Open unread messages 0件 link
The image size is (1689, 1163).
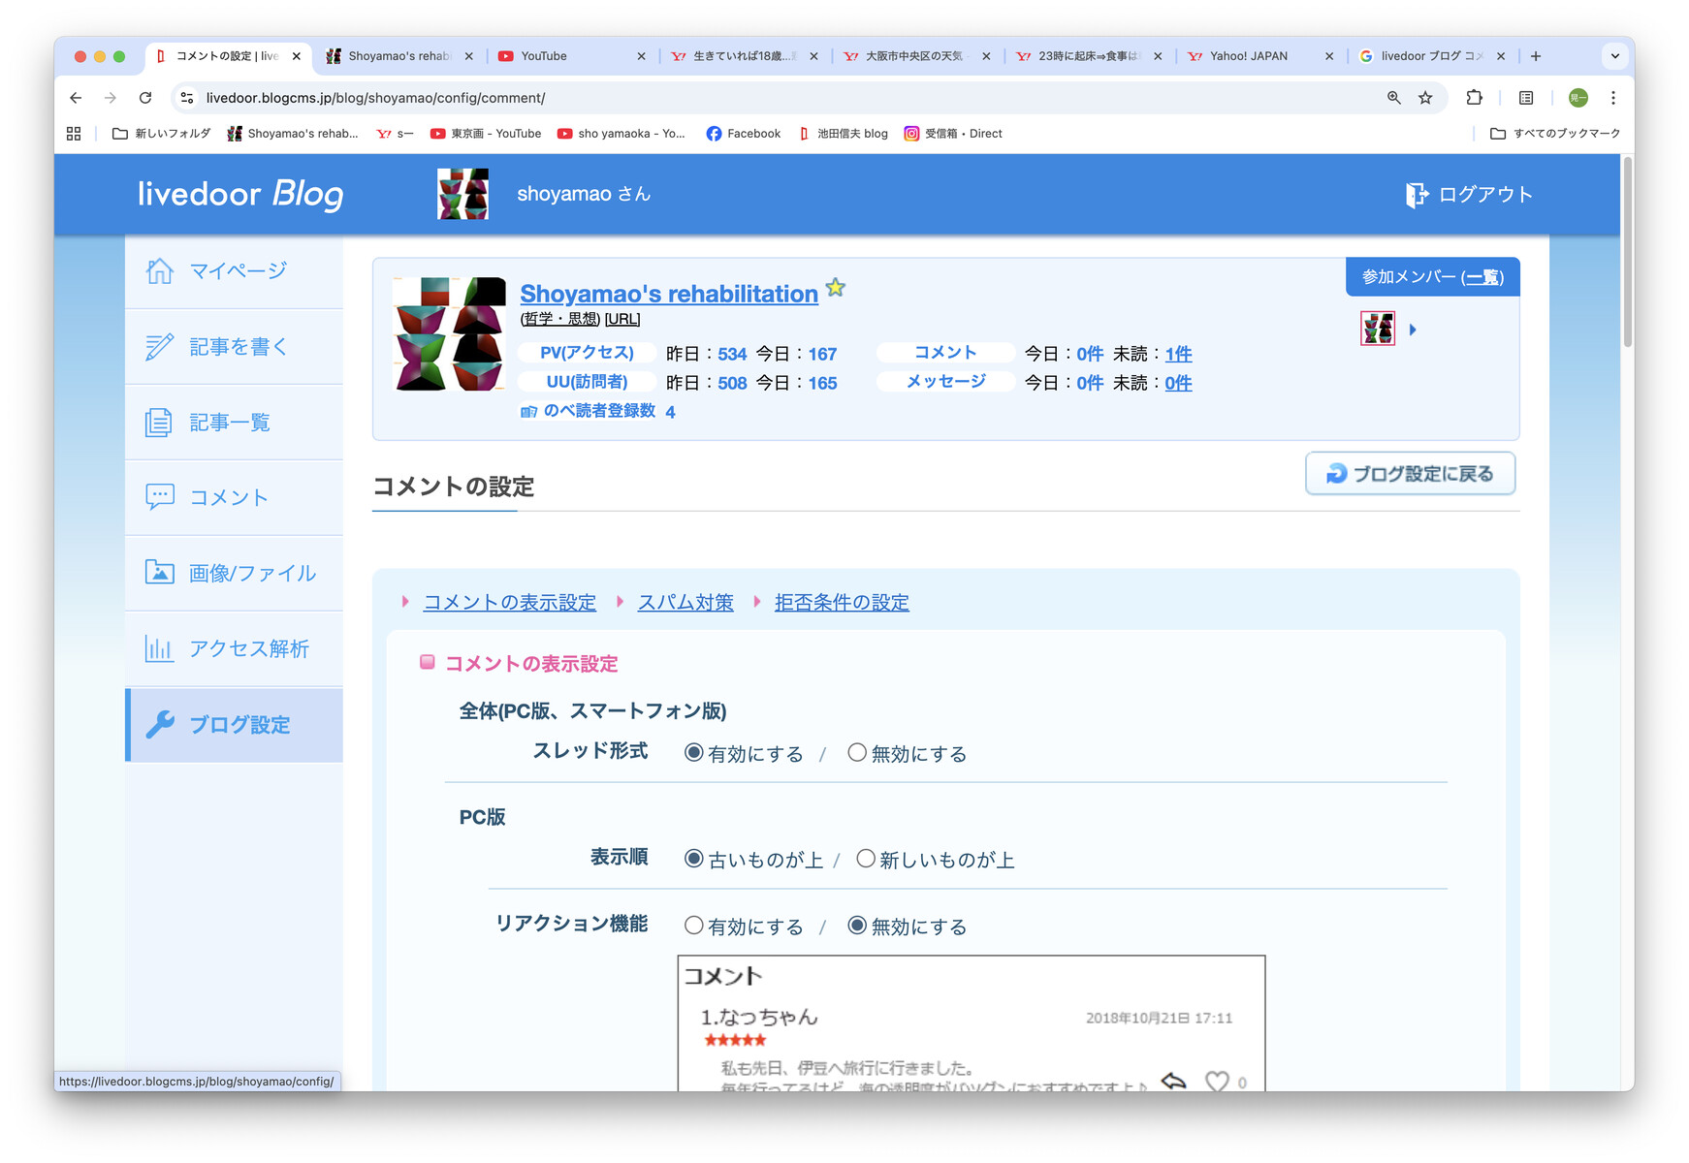[1178, 383]
